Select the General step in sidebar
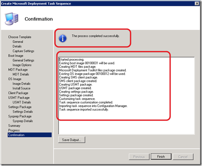The height and width of the screenshot is (166, 202). point(18,42)
